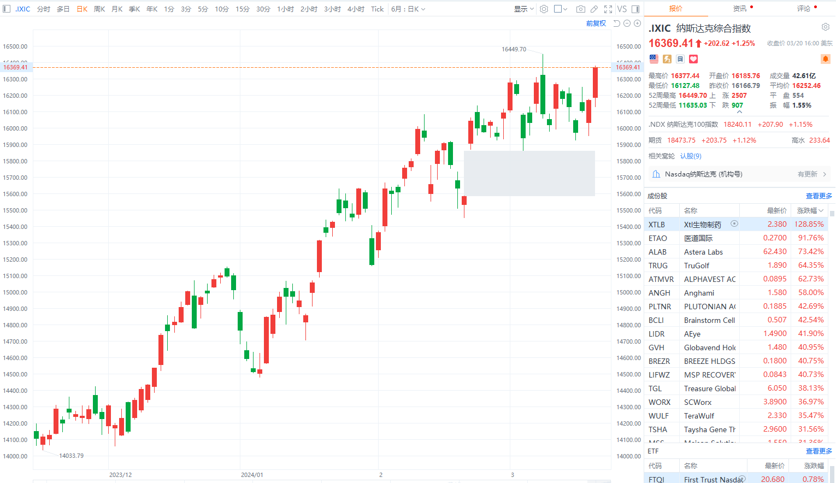Click the zoom out minus icon
This screenshot has height=483, width=836.
click(627, 23)
